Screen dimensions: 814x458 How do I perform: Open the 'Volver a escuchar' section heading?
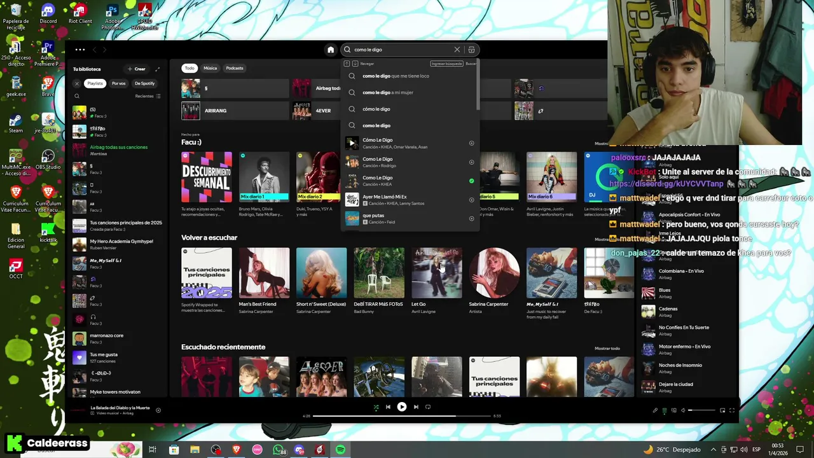pyautogui.click(x=209, y=237)
